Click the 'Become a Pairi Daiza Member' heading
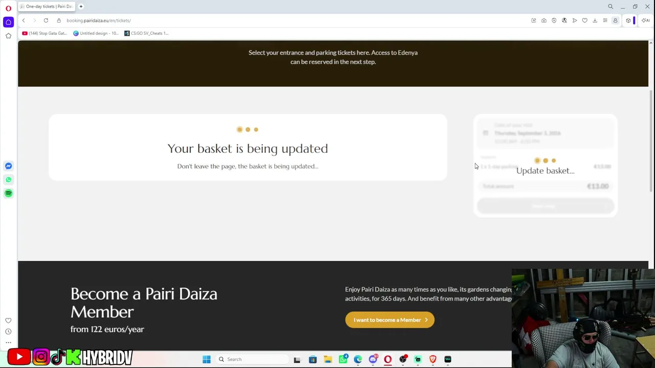Screen dimensions: 655x368 (x=144, y=303)
